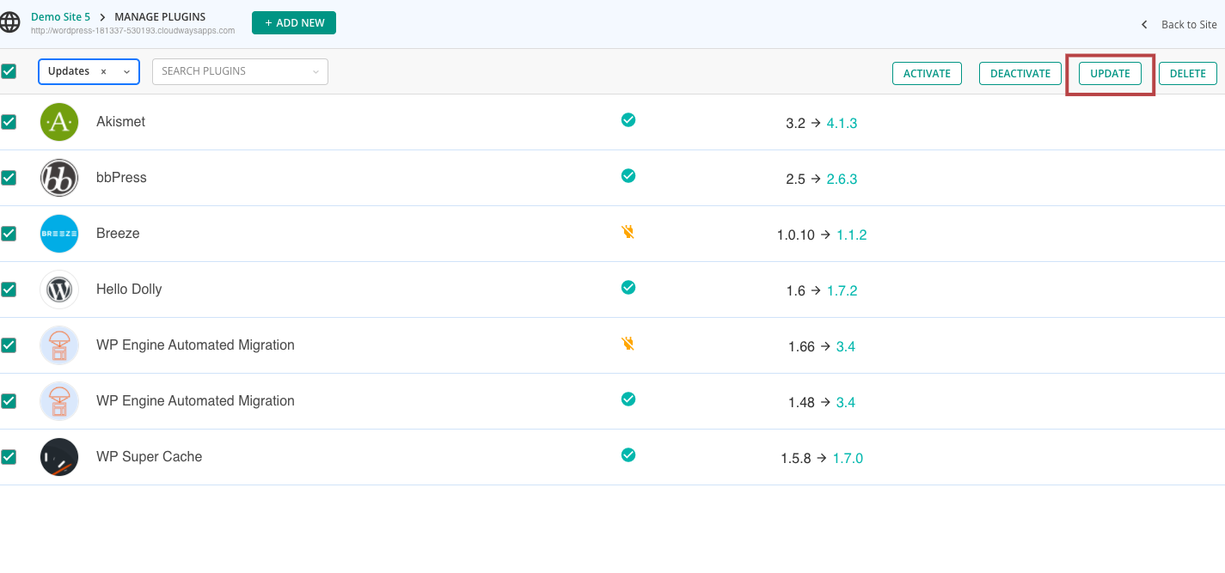Click current version 1.48 text
Image resolution: width=1225 pixels, height=573 pixels.
click(x=801, y=403)
